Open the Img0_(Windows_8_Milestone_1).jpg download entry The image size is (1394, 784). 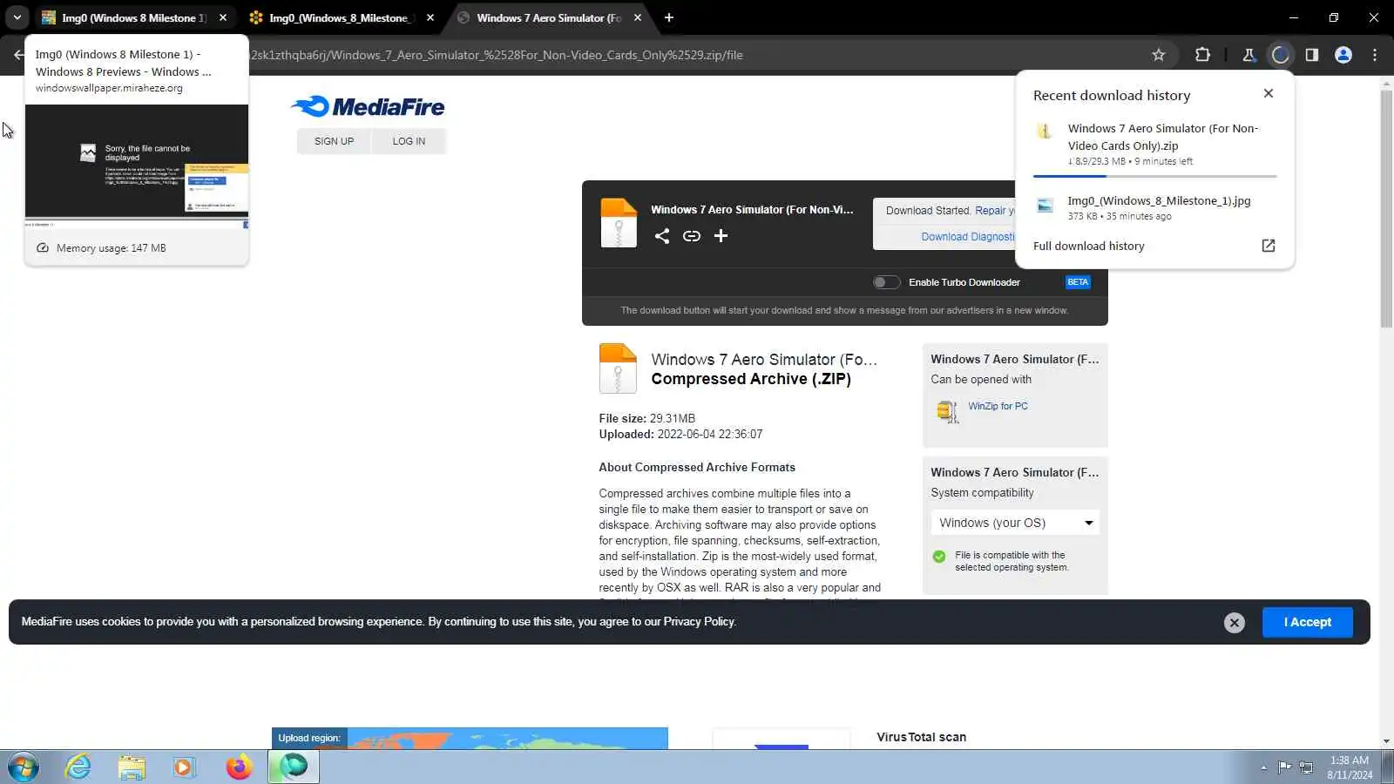pyautogui.click(x=1155, y=207)
